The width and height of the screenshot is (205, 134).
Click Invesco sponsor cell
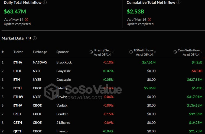(x=62, y=131)
